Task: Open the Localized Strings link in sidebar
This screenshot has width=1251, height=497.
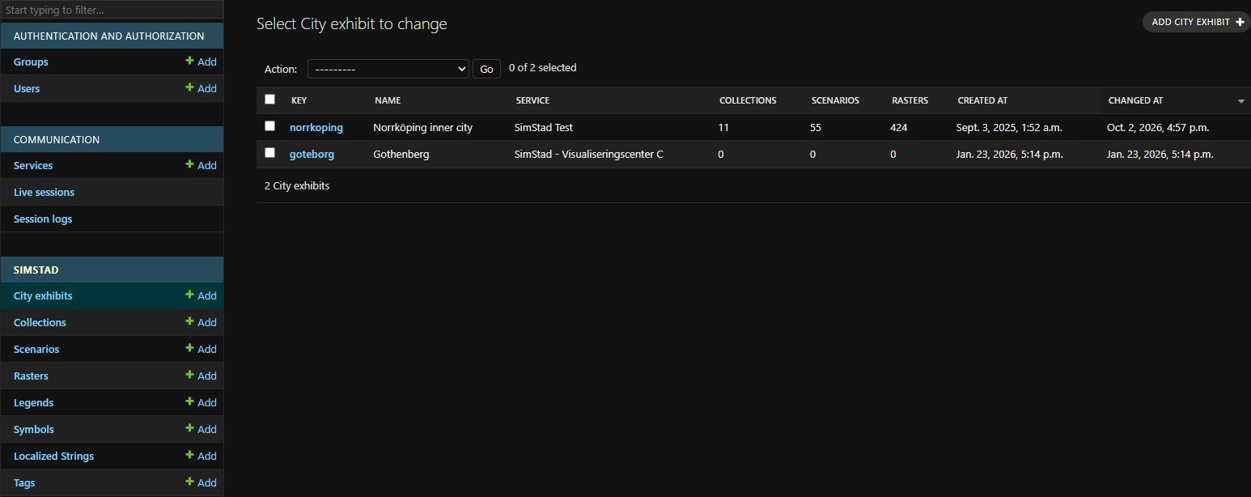Action: pos(53,457)
